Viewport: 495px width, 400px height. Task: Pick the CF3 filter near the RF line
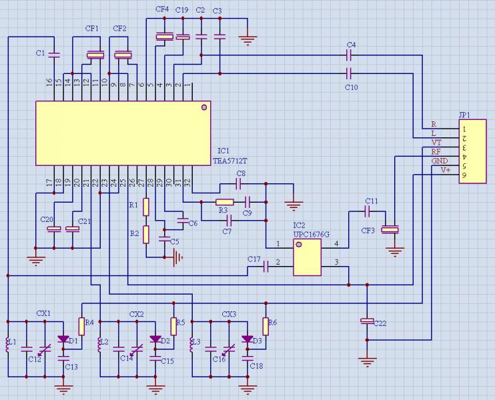click(390, 230)
